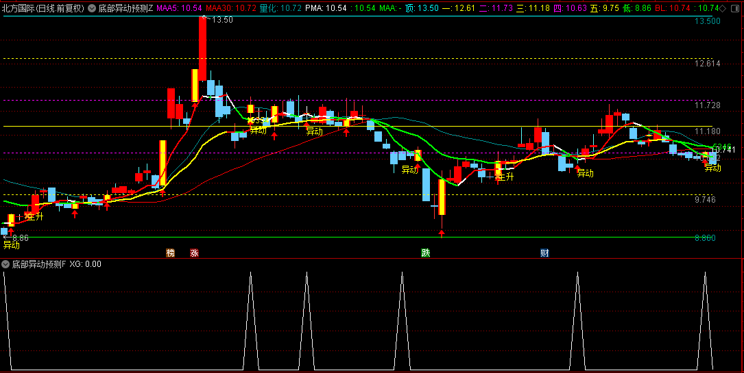Click the 11.728 price axis label
The height and width of the screenshot is (373, 744).
tap(708, 105)
